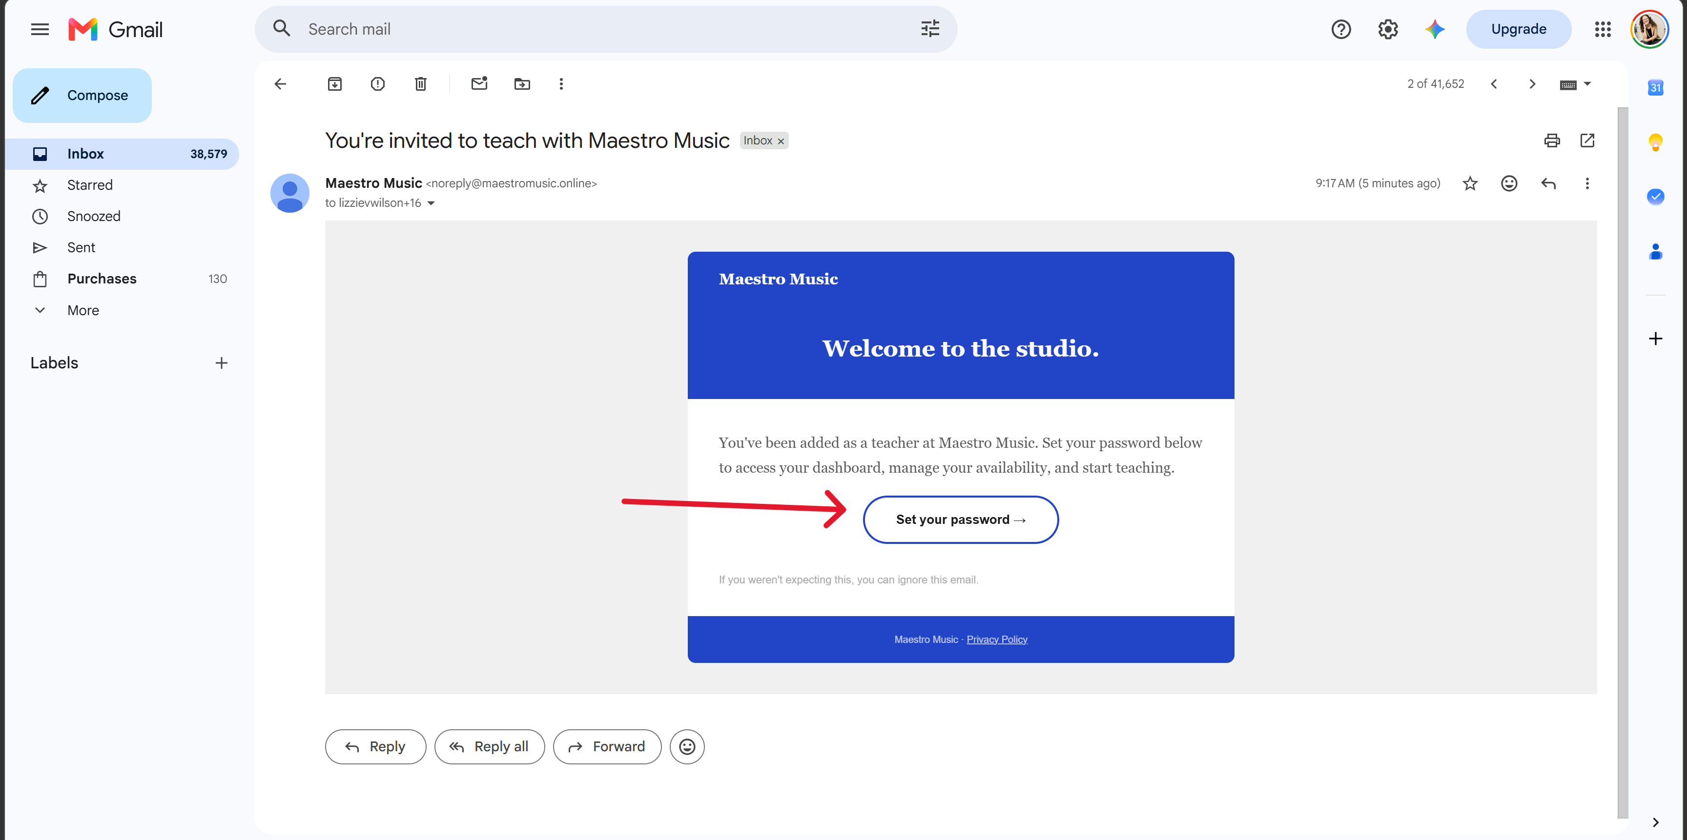The image size is (1687, 840).
Task: Open Support help icon
Action: pos(1340,29)
